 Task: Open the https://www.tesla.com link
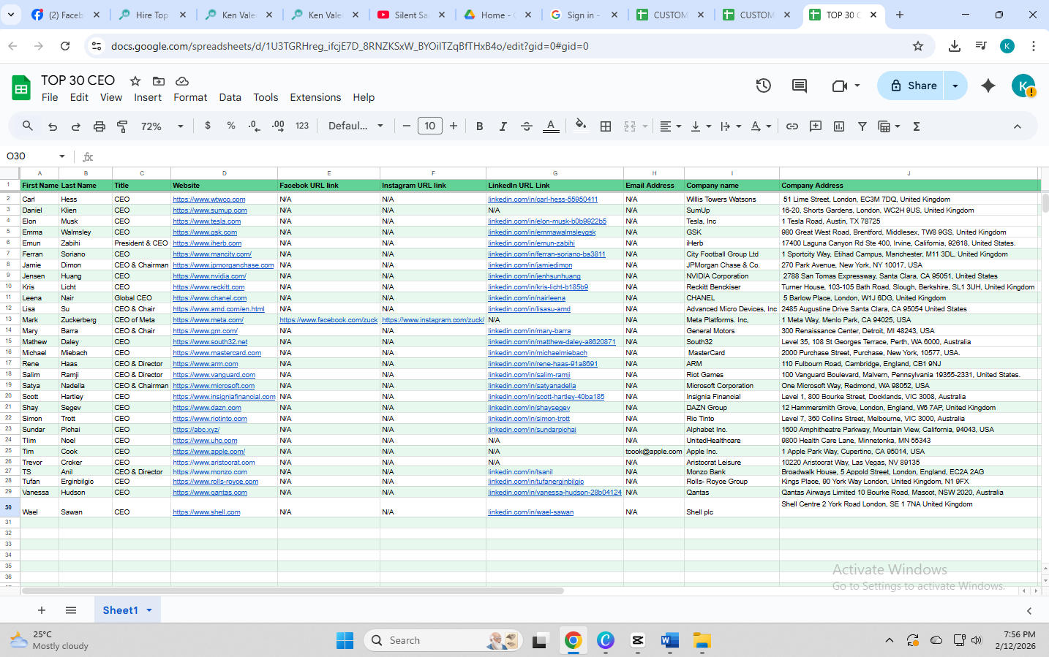coord(207,221)
